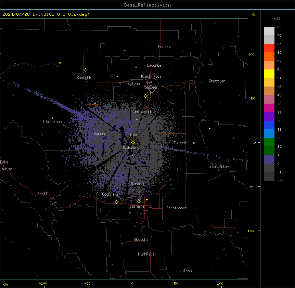Click the -100 tick on horizontal axis
295x288 pixels.
point(43,283)
